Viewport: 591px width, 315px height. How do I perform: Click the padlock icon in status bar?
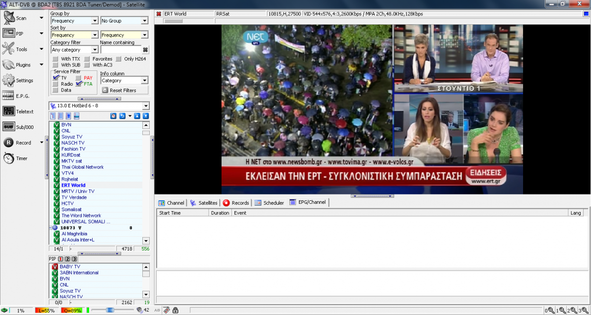(175, 310)
